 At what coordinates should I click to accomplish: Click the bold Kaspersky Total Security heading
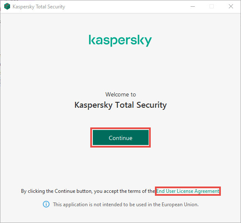click(x=120, y=105)
